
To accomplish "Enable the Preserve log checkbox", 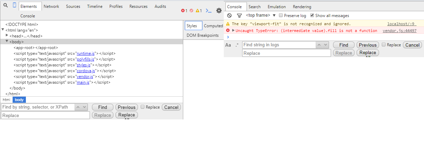I will coord(281,15).
